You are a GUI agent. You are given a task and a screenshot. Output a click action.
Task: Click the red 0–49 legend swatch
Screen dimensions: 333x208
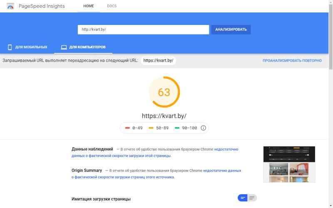(x=127, y=128)
